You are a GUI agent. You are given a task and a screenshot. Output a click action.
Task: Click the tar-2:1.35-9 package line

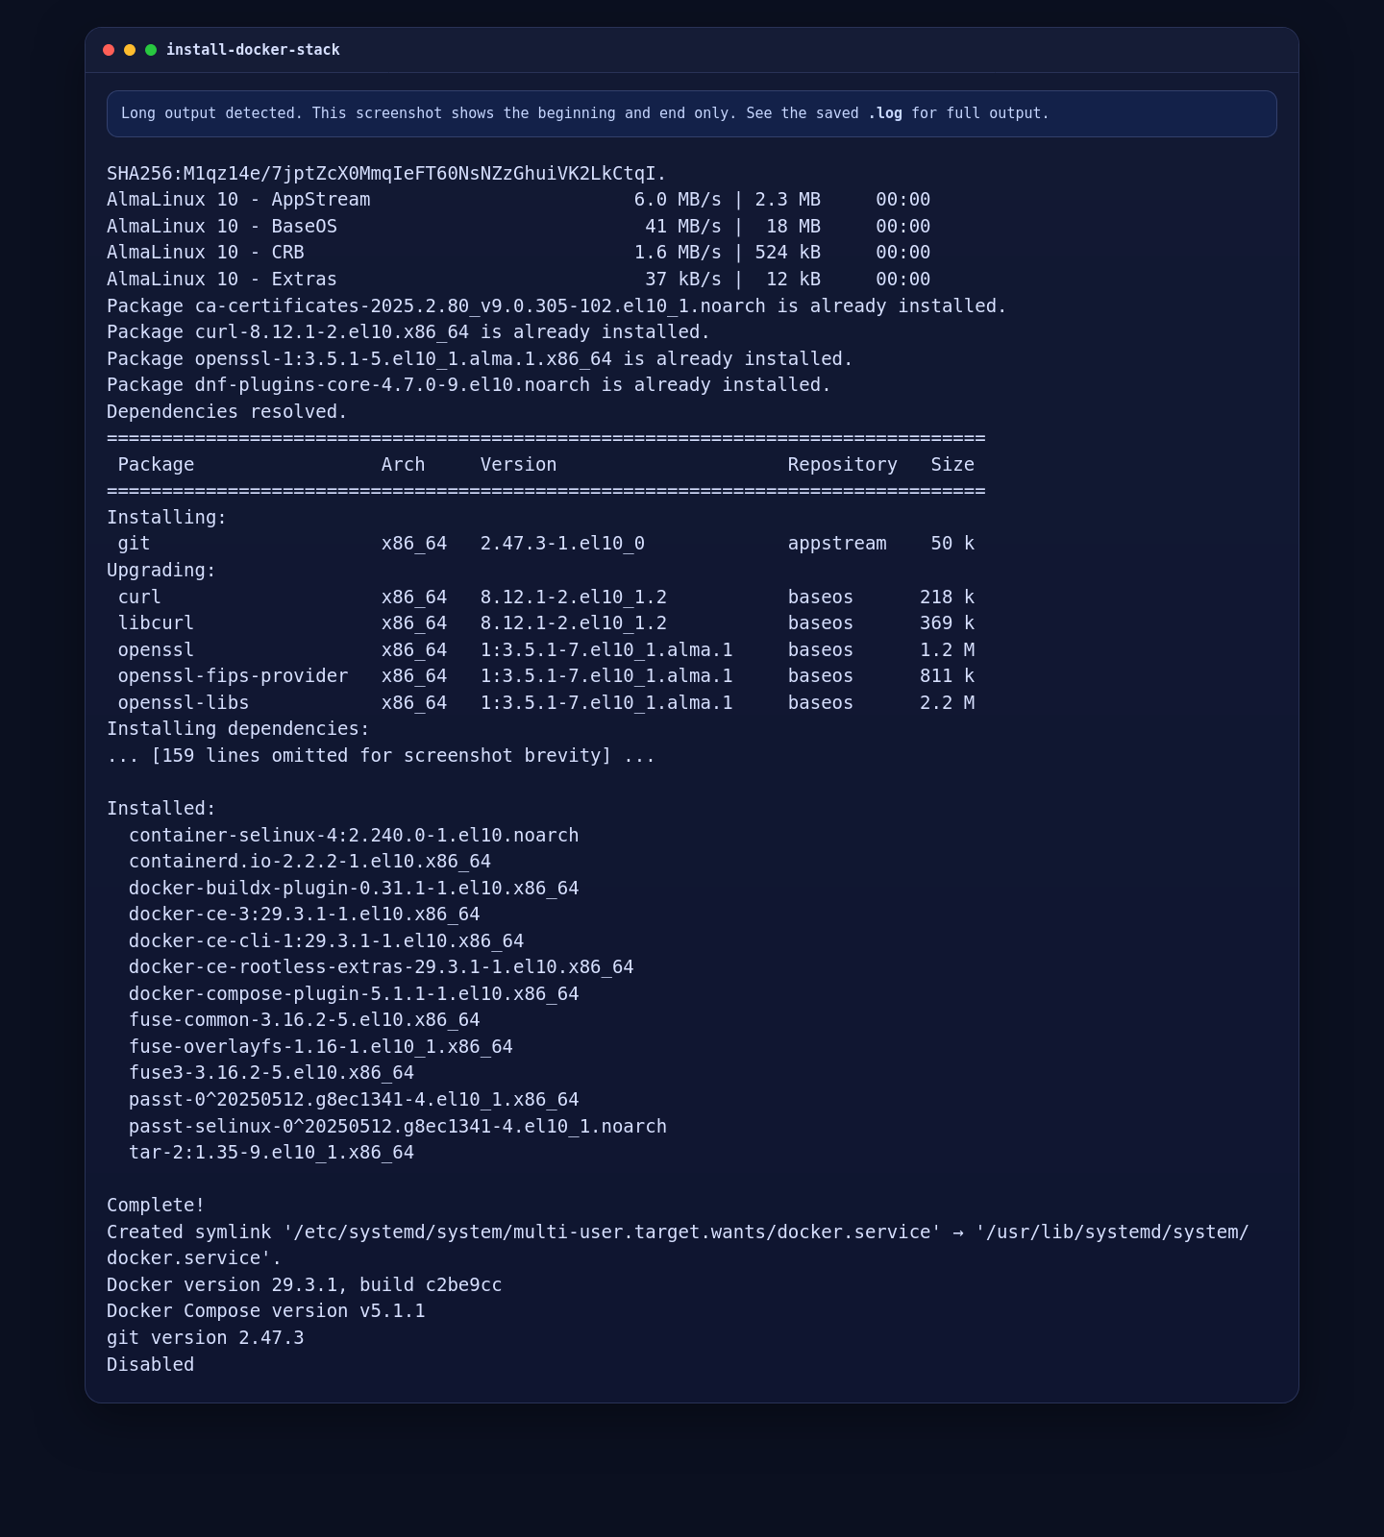click(x=271, y=1153)
